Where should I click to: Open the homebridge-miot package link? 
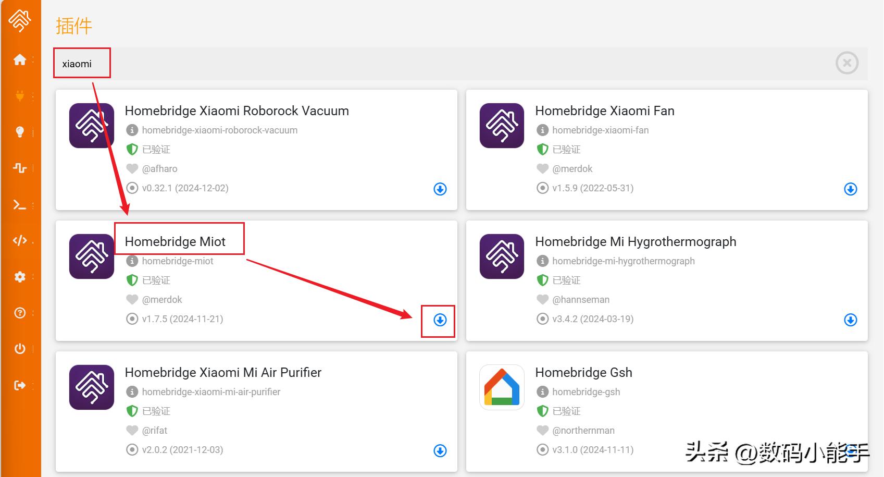pos(178,261)
